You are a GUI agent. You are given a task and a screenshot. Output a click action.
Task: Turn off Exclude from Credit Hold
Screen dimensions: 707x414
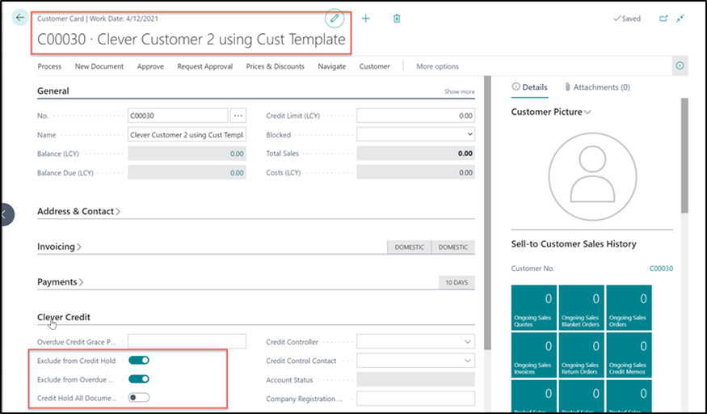point(139,361)
